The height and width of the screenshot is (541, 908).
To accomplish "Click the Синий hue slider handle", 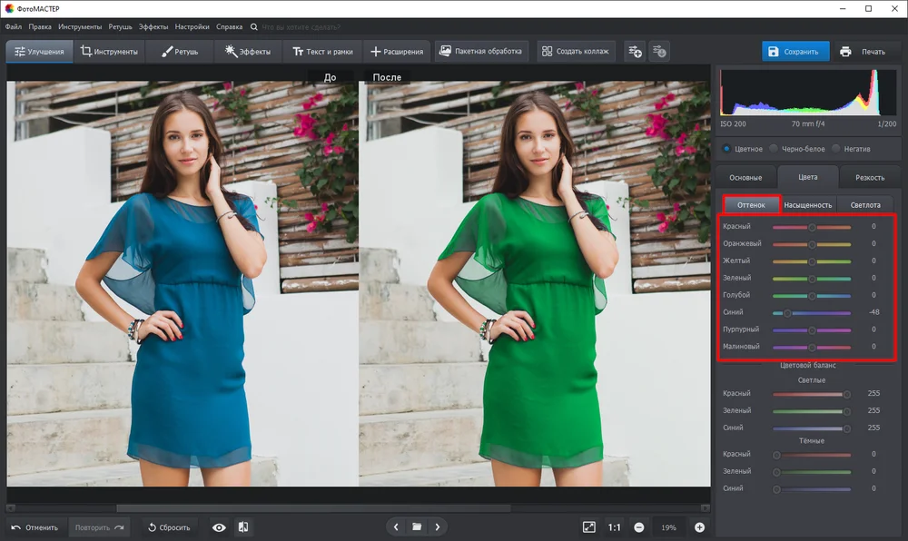I will [787, 313].
